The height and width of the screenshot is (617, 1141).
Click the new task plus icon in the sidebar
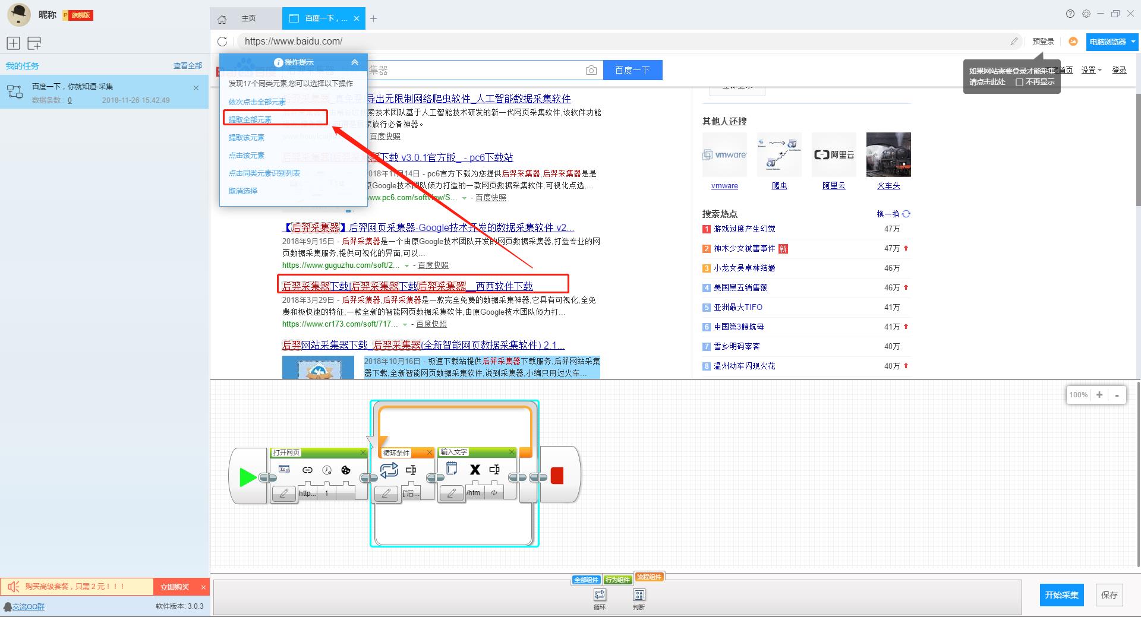point(14,43)
